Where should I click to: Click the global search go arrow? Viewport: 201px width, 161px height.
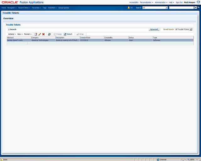coord(195,8)
